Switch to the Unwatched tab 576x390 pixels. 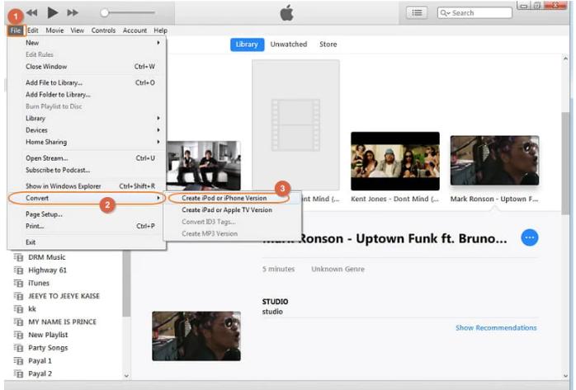pos(289,45)
